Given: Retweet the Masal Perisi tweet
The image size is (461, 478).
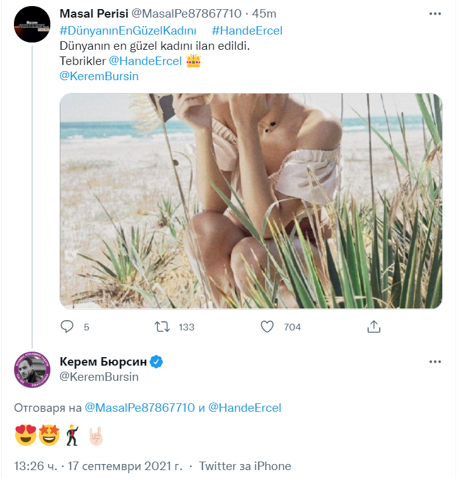Looking at the screenshot, I should click(163, 327).
